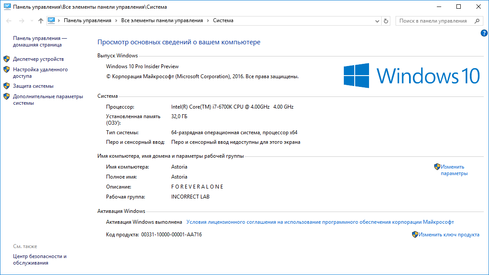The width and height of the screenshot is (489, 275).
Task: Click shield icon next to 'Изменить ключ продукта'
Action: click(x=415, y=235)
